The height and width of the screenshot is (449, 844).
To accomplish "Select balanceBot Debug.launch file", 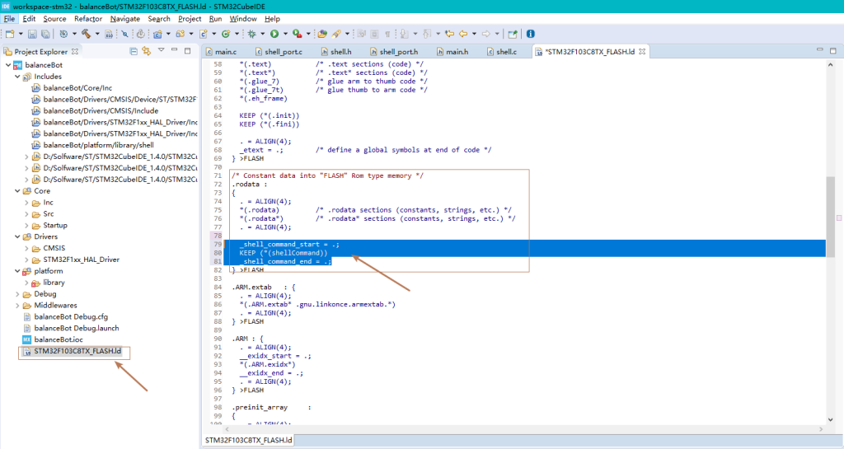I will click(x=76, y=328).
